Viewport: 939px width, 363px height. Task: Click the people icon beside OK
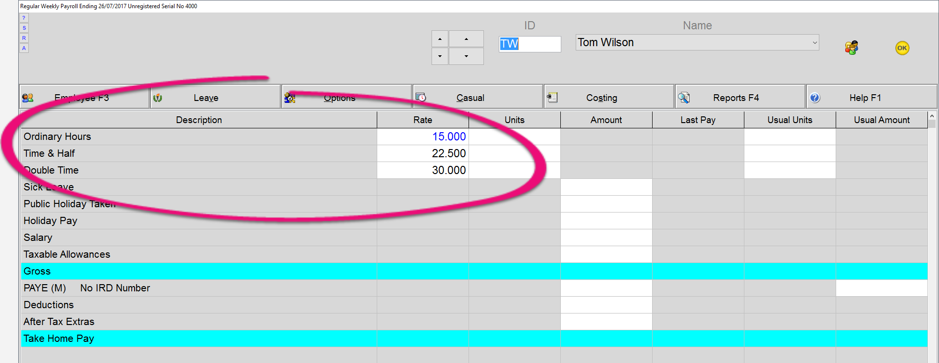point(852,48)
